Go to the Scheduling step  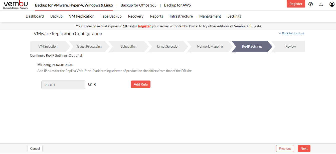click(x=128, y=46)
